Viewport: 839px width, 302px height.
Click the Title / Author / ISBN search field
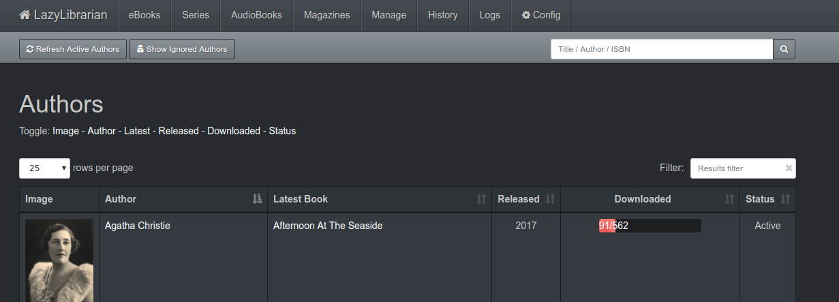[x=662, y=49]
